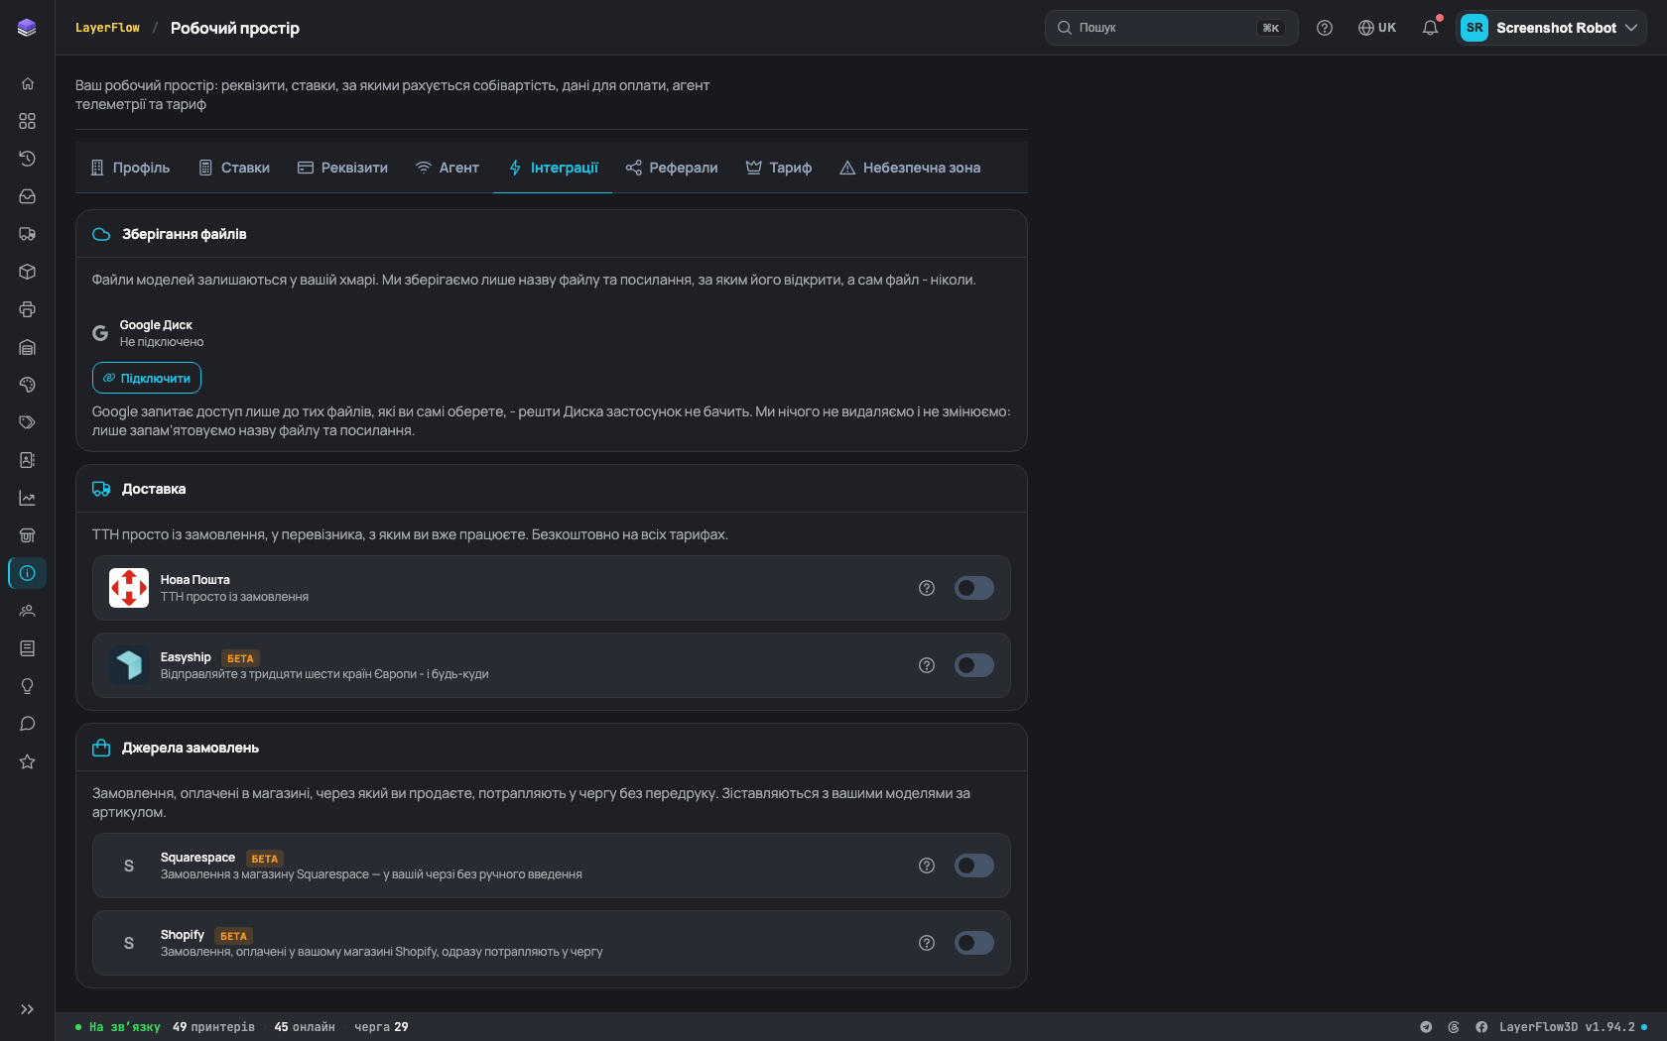Open the Реферали tab

point(672,168)
